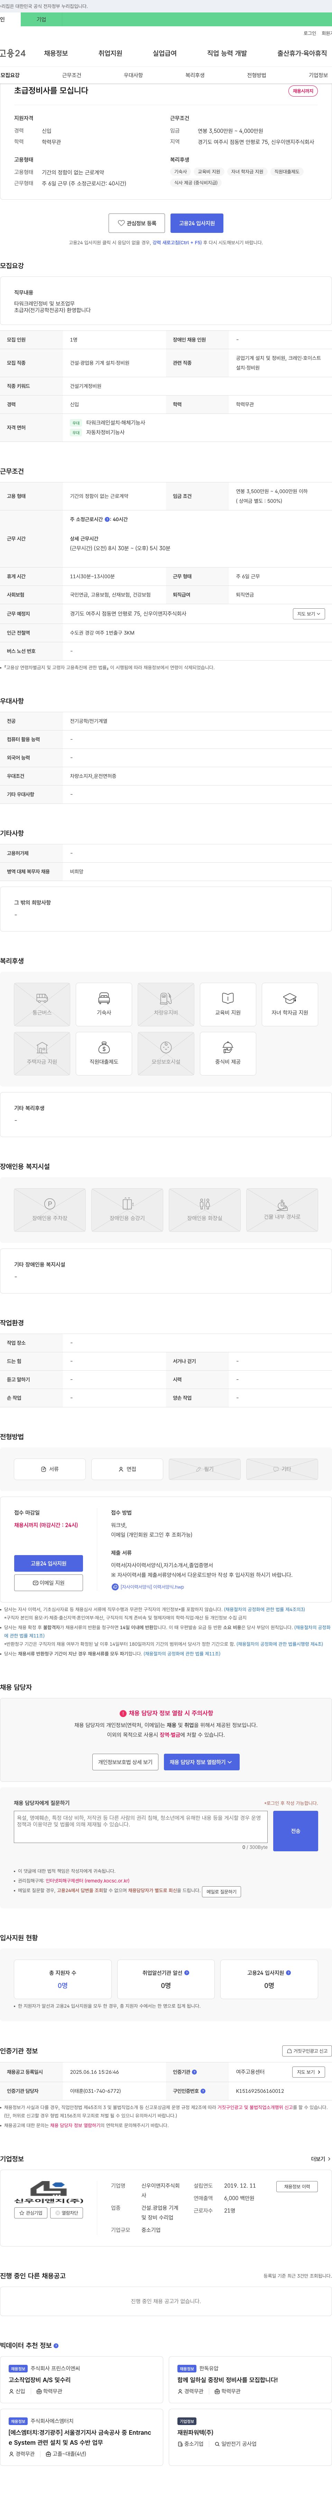Click the 신우이엔지 company logo

click(48, 2192)
